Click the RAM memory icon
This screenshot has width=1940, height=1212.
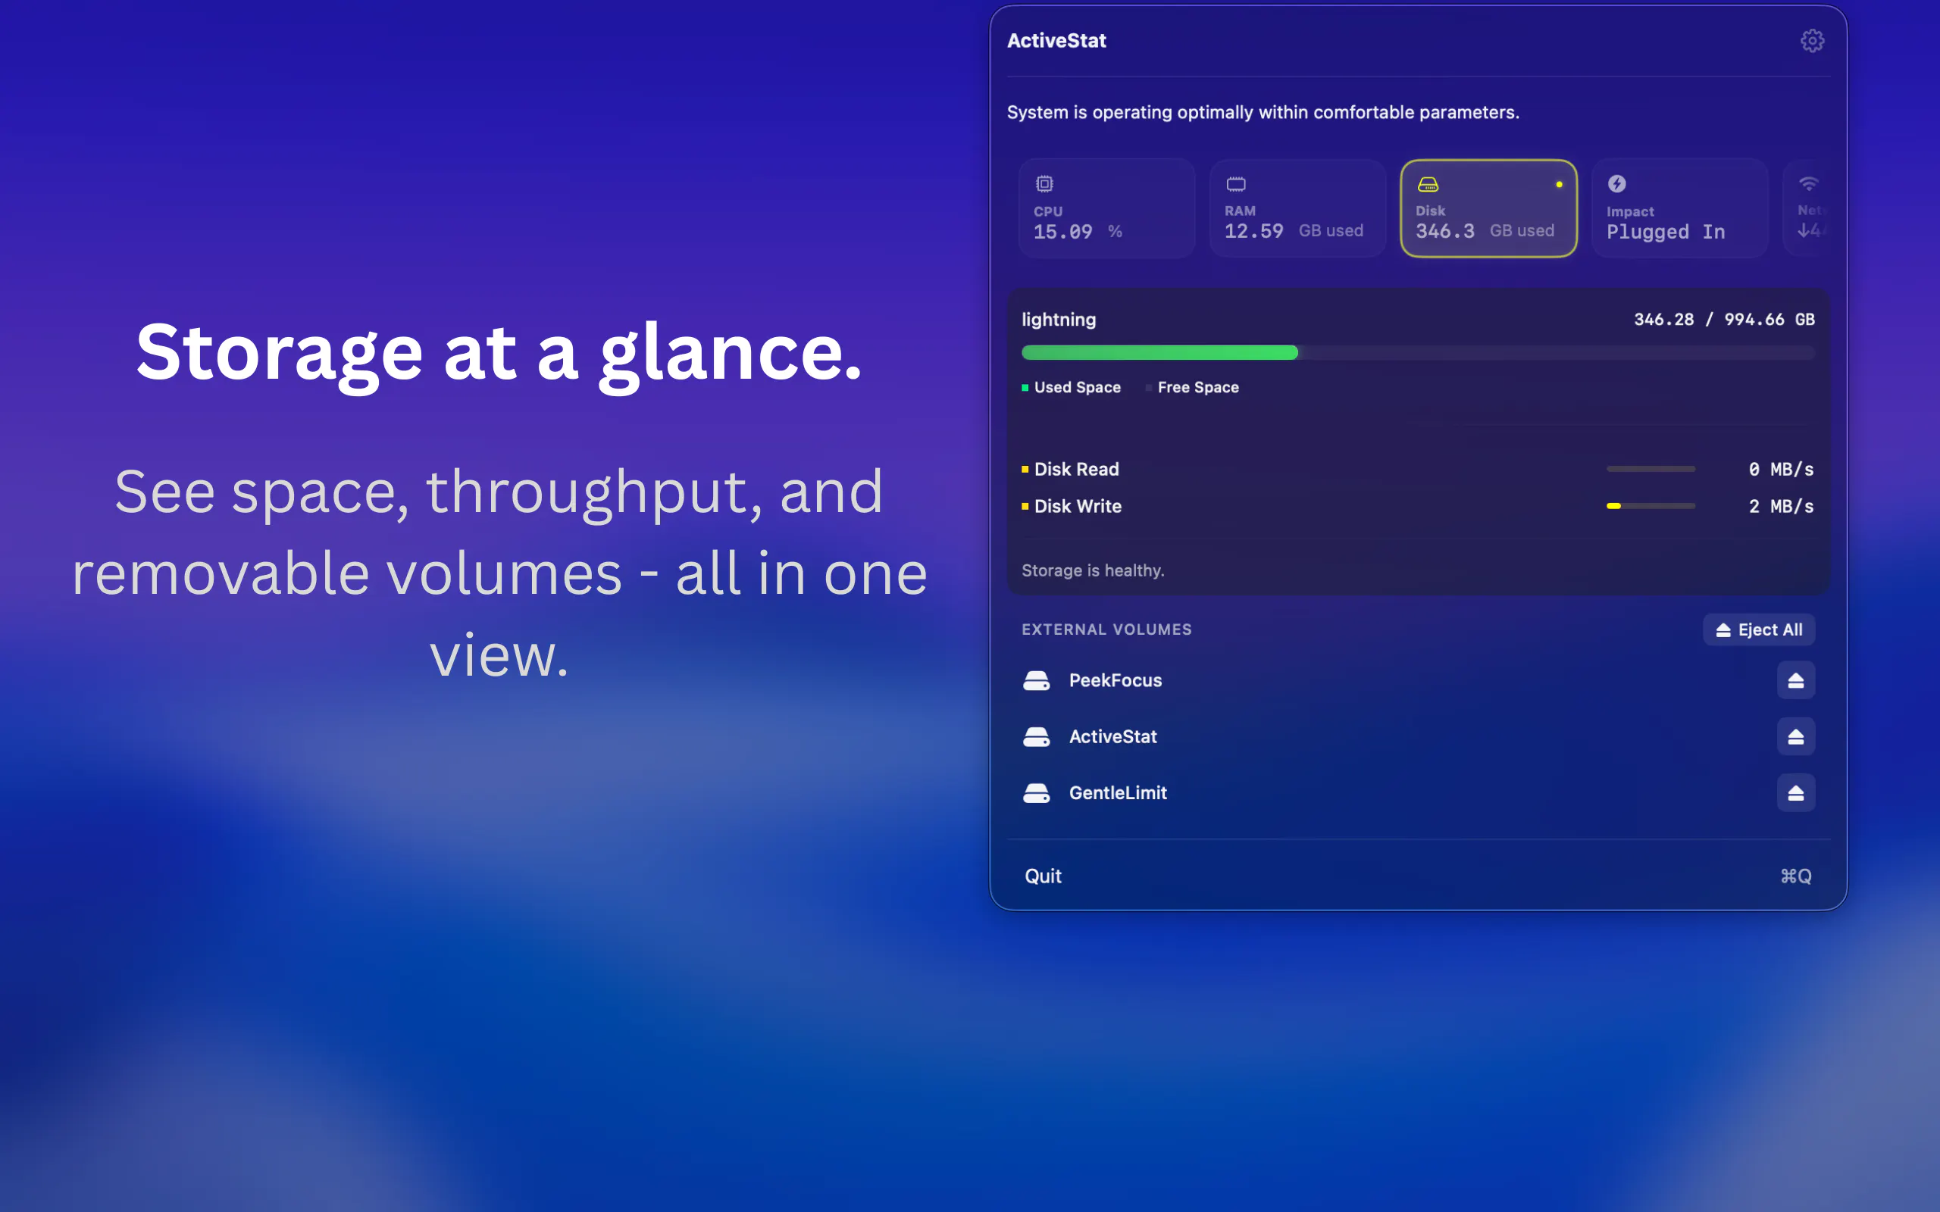(1235, 184)
